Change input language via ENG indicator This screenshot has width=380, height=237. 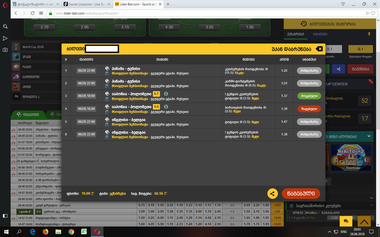pyautogui.click(x=344, y=232)
